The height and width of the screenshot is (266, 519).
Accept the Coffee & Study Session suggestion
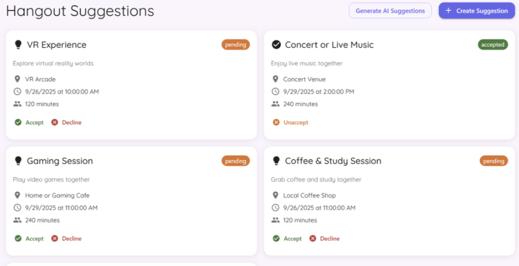287,239
